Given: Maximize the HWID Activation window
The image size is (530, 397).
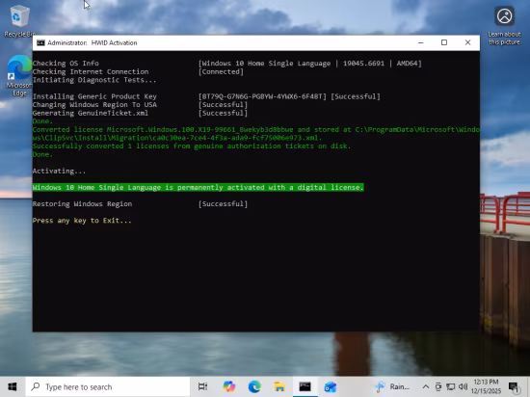Looking at the screenshot, I should point(444,43).
